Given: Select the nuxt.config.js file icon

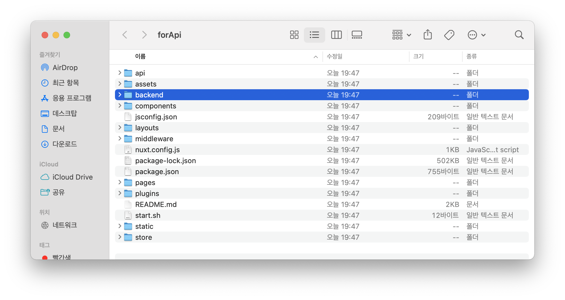Looking at the screenshot, I should point(128,150).
